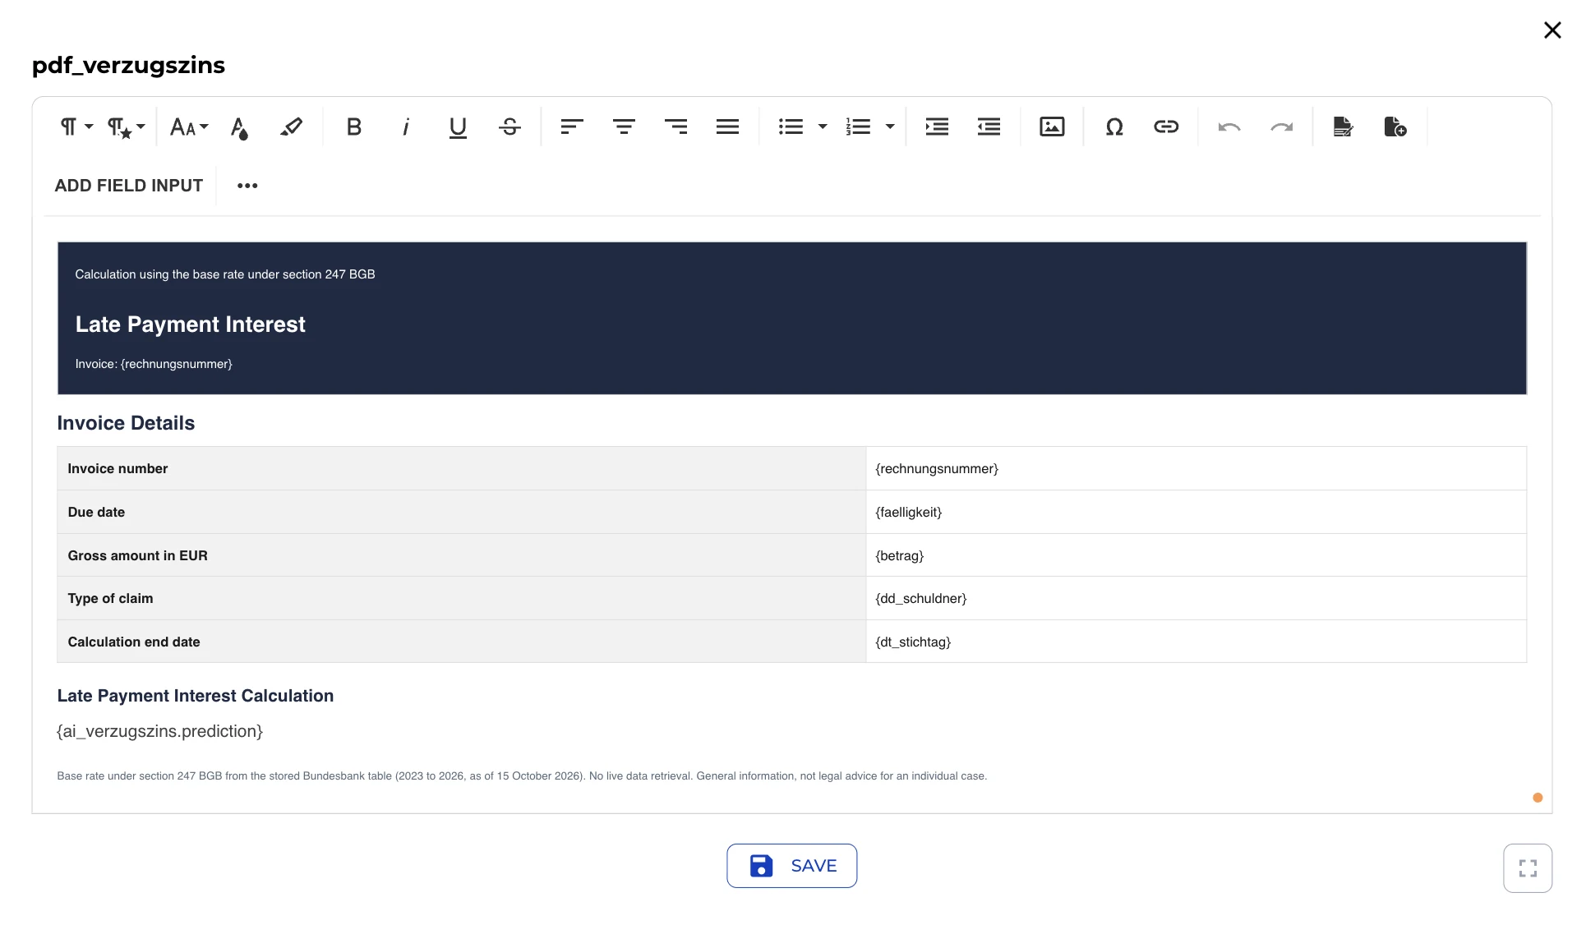Click the Invoice number label cell
This screenshot has width=1586, height=925.
point(461,468)
